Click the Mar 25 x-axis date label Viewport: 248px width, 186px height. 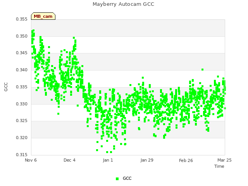click(x=224, y=160)
